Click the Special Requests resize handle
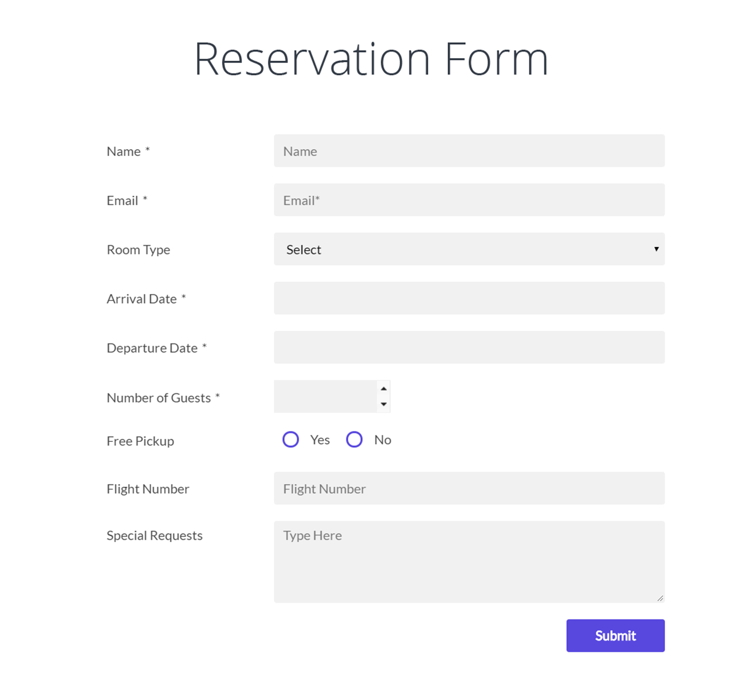This screenshot has height=677, width=754. [x=660, y=598]
